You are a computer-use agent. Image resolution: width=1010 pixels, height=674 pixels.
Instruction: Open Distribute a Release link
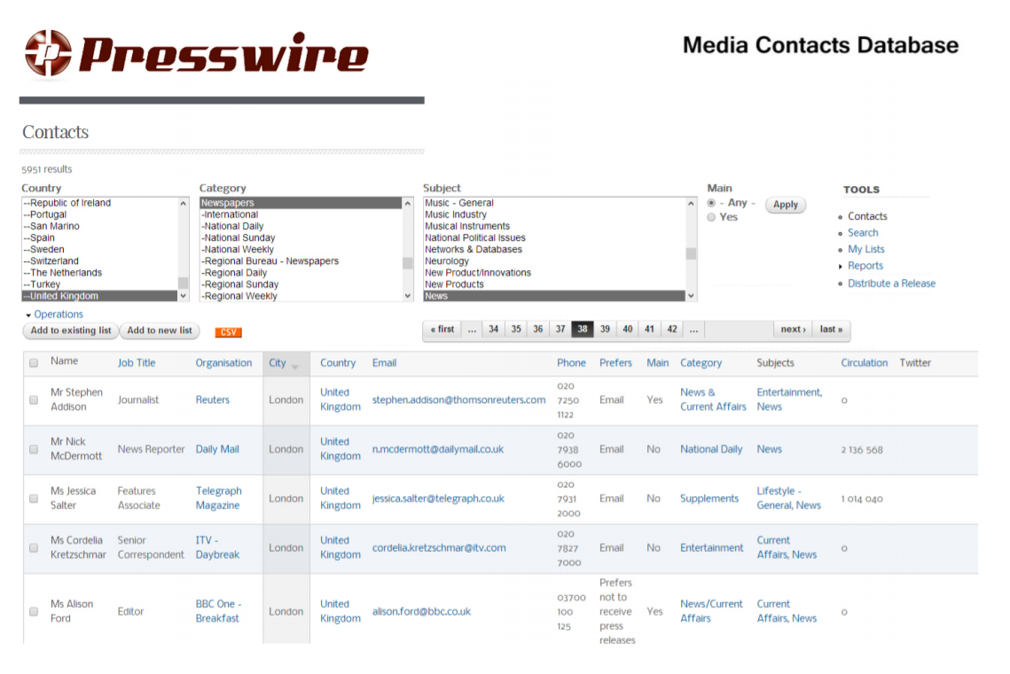(891, 283)
